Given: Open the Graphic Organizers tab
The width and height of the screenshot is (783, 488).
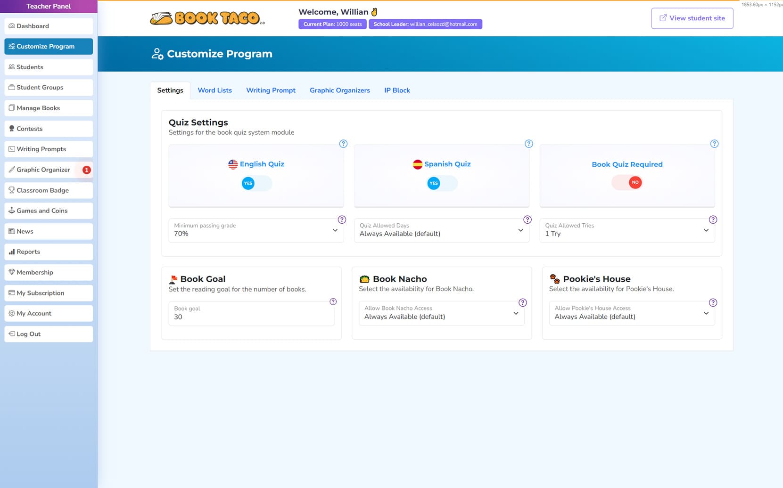Looking at the screenshot, I should coord(339,90).
